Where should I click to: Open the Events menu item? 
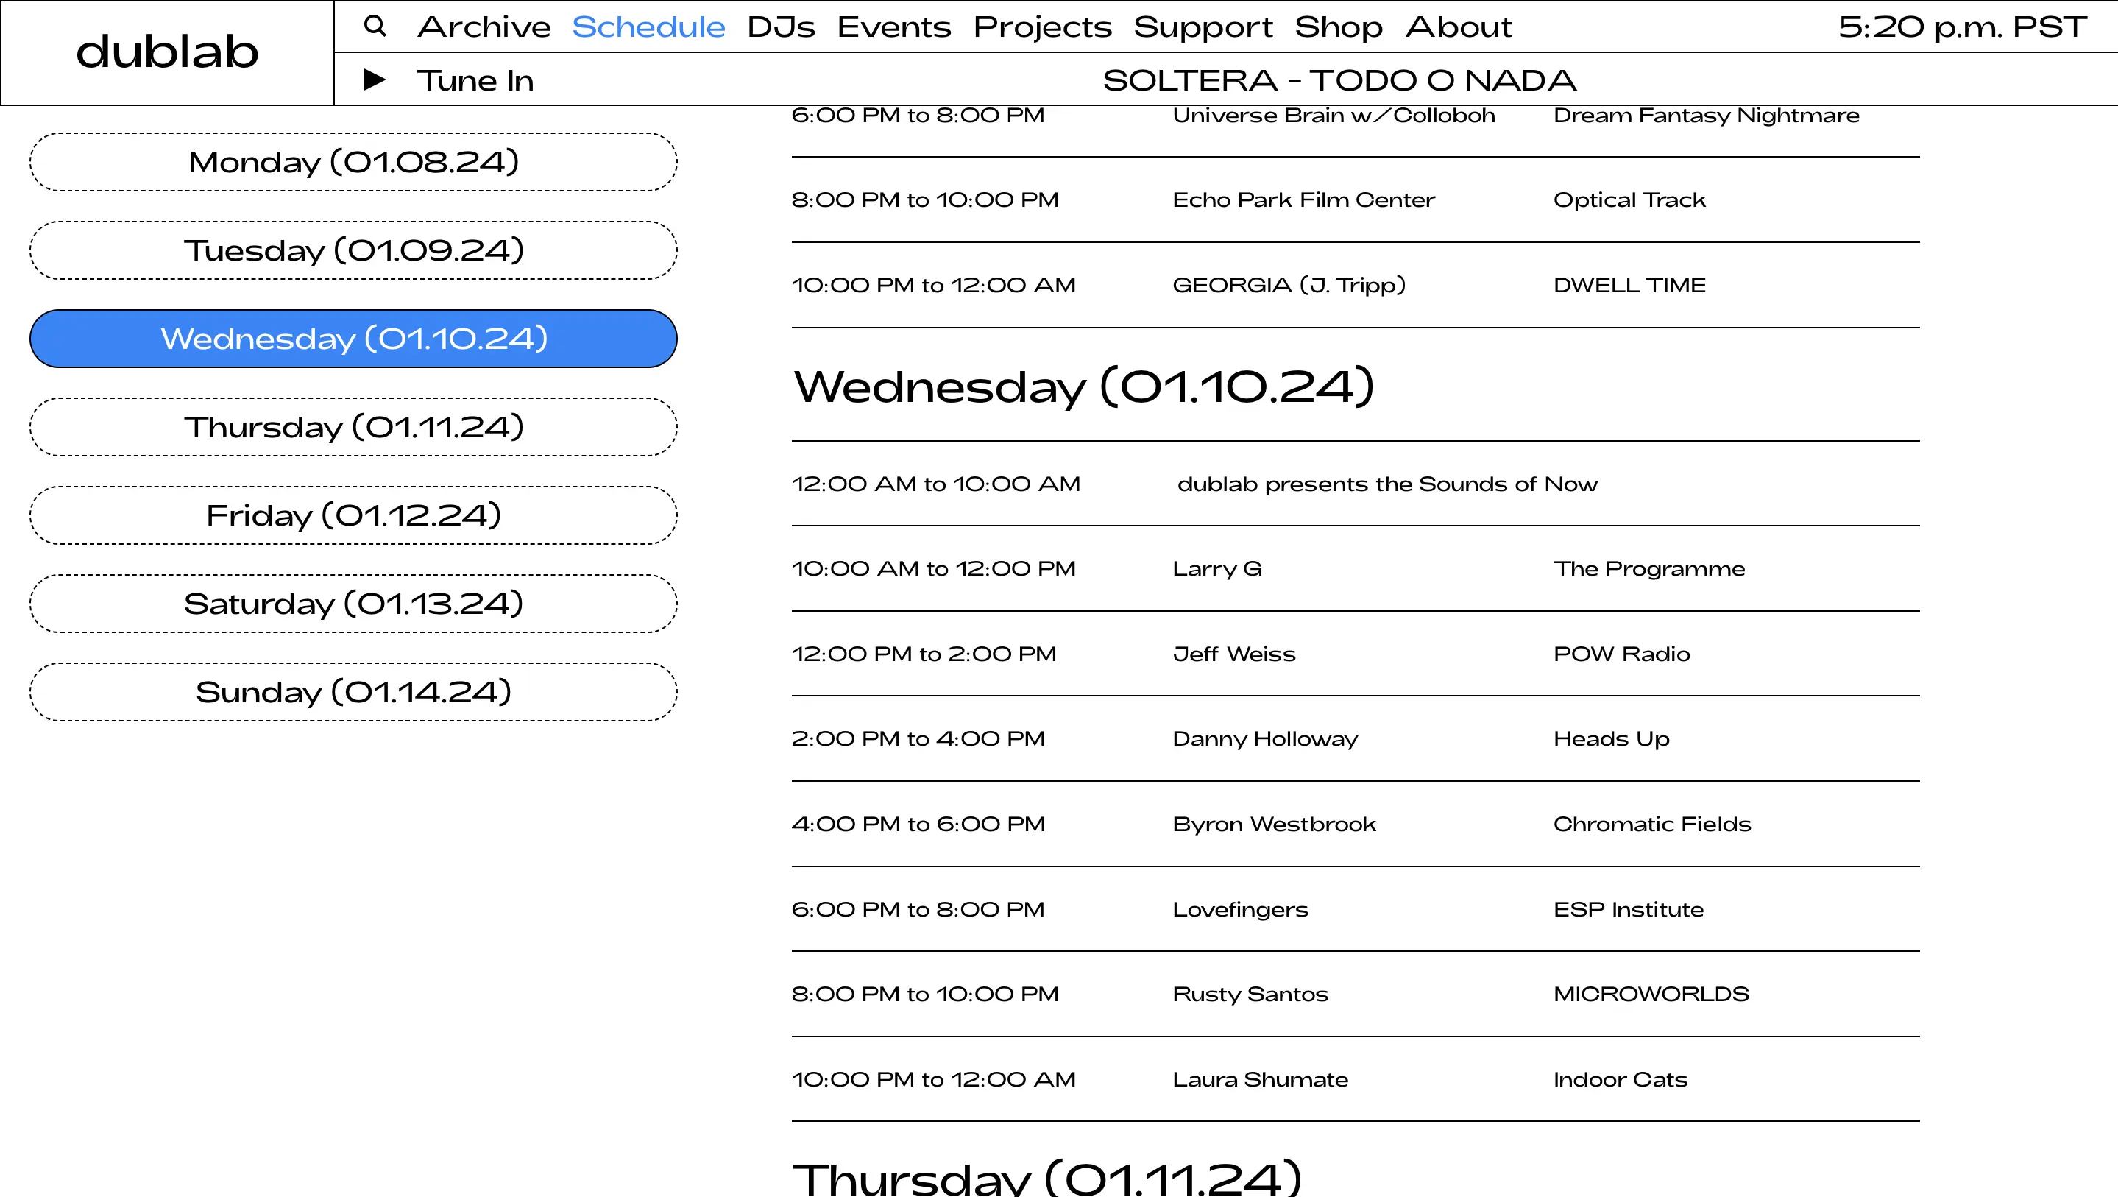pos(893,27)
